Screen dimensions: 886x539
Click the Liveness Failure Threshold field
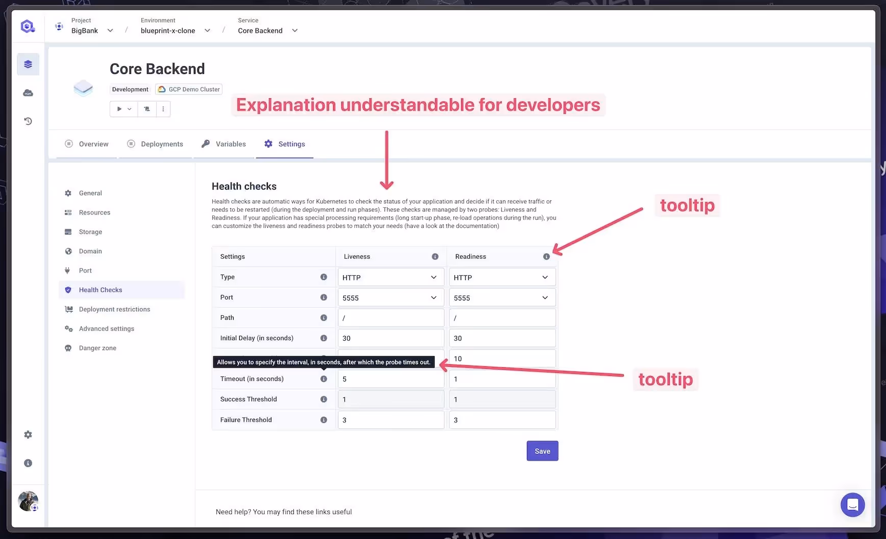(x=391, y=420)
